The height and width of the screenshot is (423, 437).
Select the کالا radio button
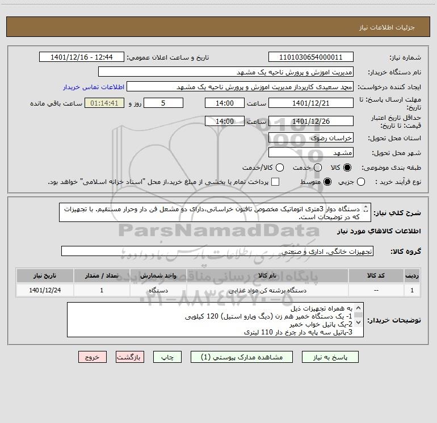[347, 167]
